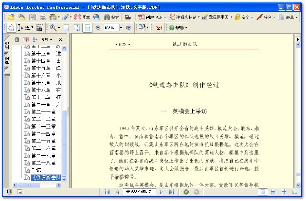The image size is (306, 201).
Task: Click the Zoom In plus button
Action: point(129,28)
